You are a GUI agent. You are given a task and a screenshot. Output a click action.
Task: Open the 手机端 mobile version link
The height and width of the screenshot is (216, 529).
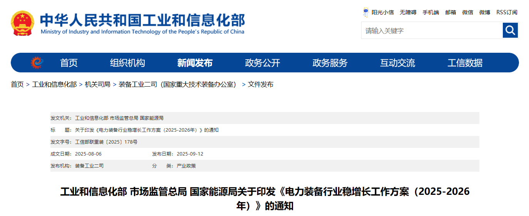point(430,12)
